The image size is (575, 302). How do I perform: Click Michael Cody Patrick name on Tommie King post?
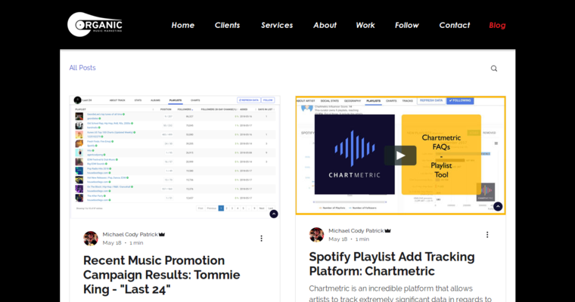130,234
